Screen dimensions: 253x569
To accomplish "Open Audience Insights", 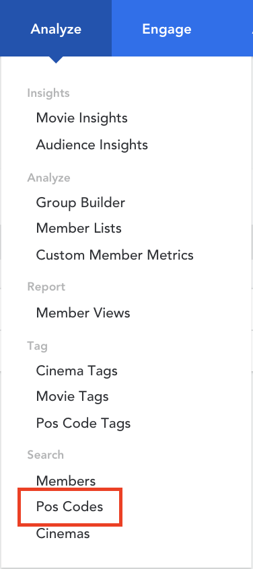I will 92,145.
